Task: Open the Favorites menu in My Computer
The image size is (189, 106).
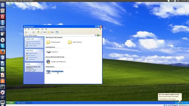Action: click(37, 29)
